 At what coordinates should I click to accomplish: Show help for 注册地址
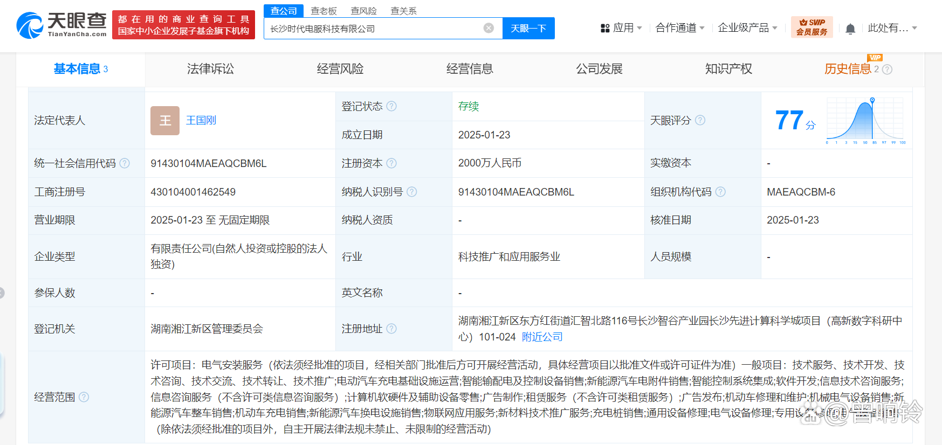[x=391, y=329]
